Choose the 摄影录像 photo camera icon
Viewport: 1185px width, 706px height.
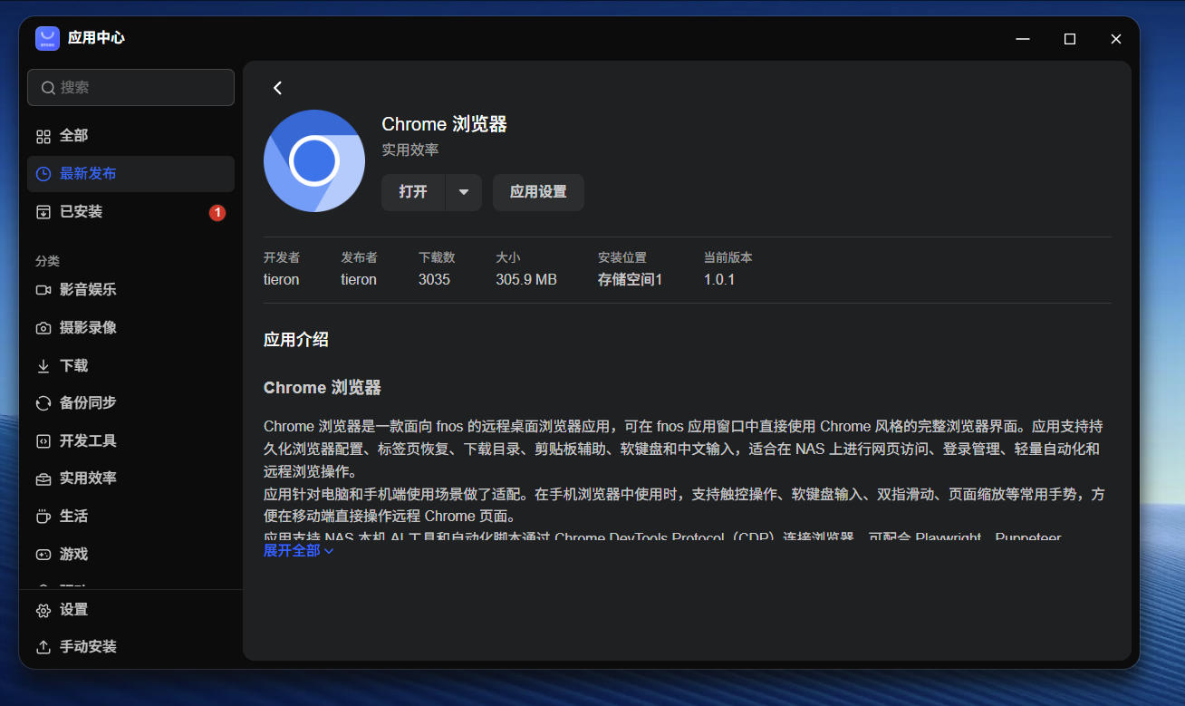point(43,328)
